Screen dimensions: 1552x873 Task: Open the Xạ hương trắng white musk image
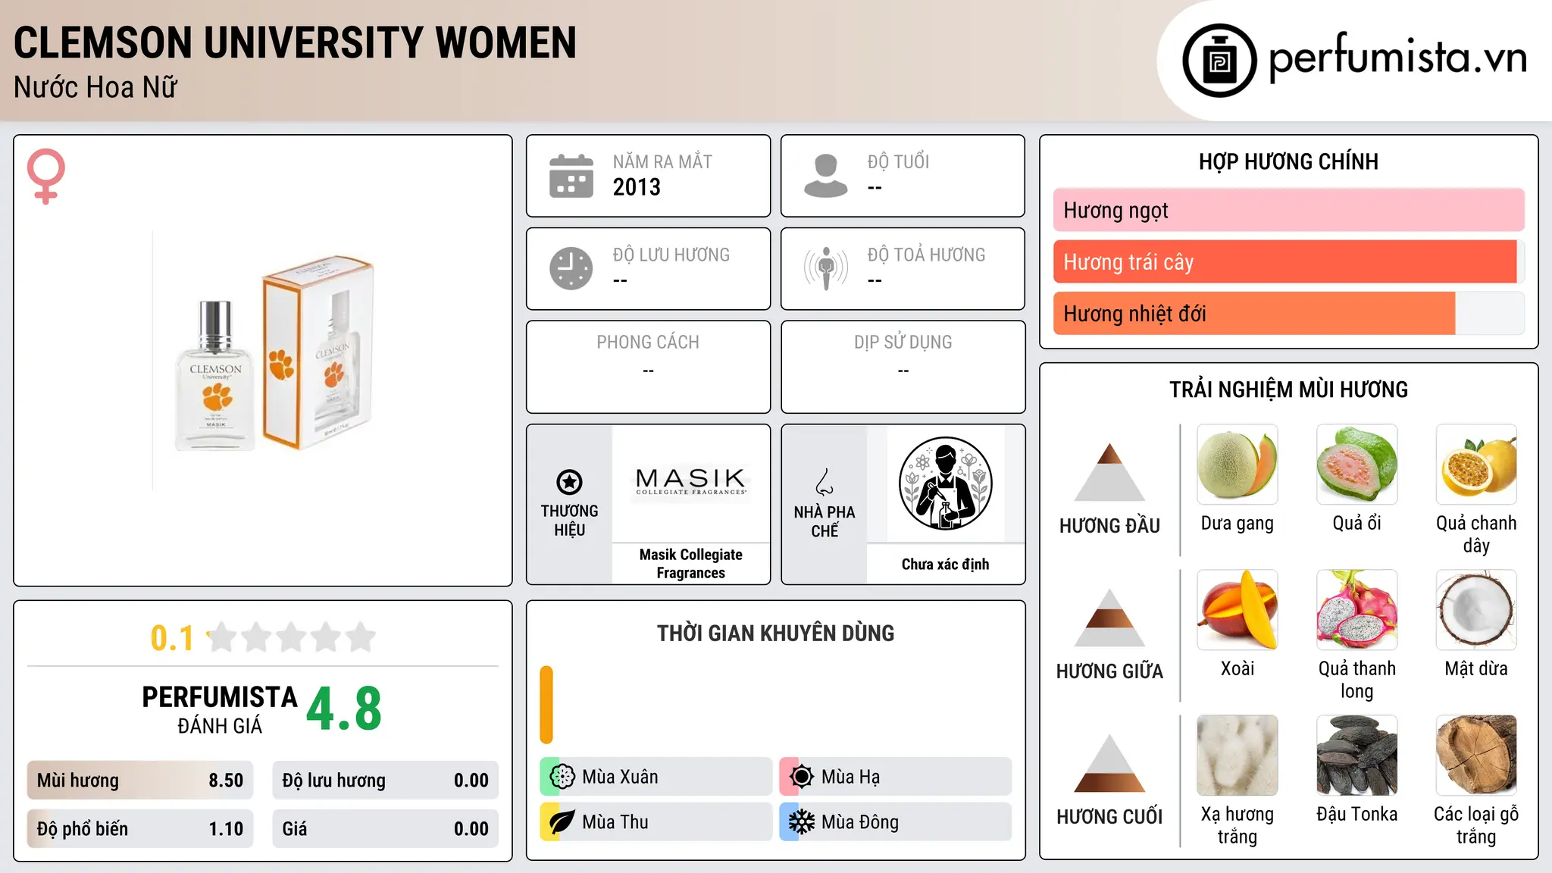1238,756
